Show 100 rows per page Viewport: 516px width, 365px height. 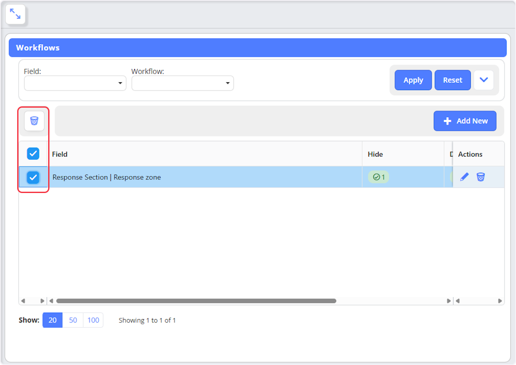coord(93,320)
